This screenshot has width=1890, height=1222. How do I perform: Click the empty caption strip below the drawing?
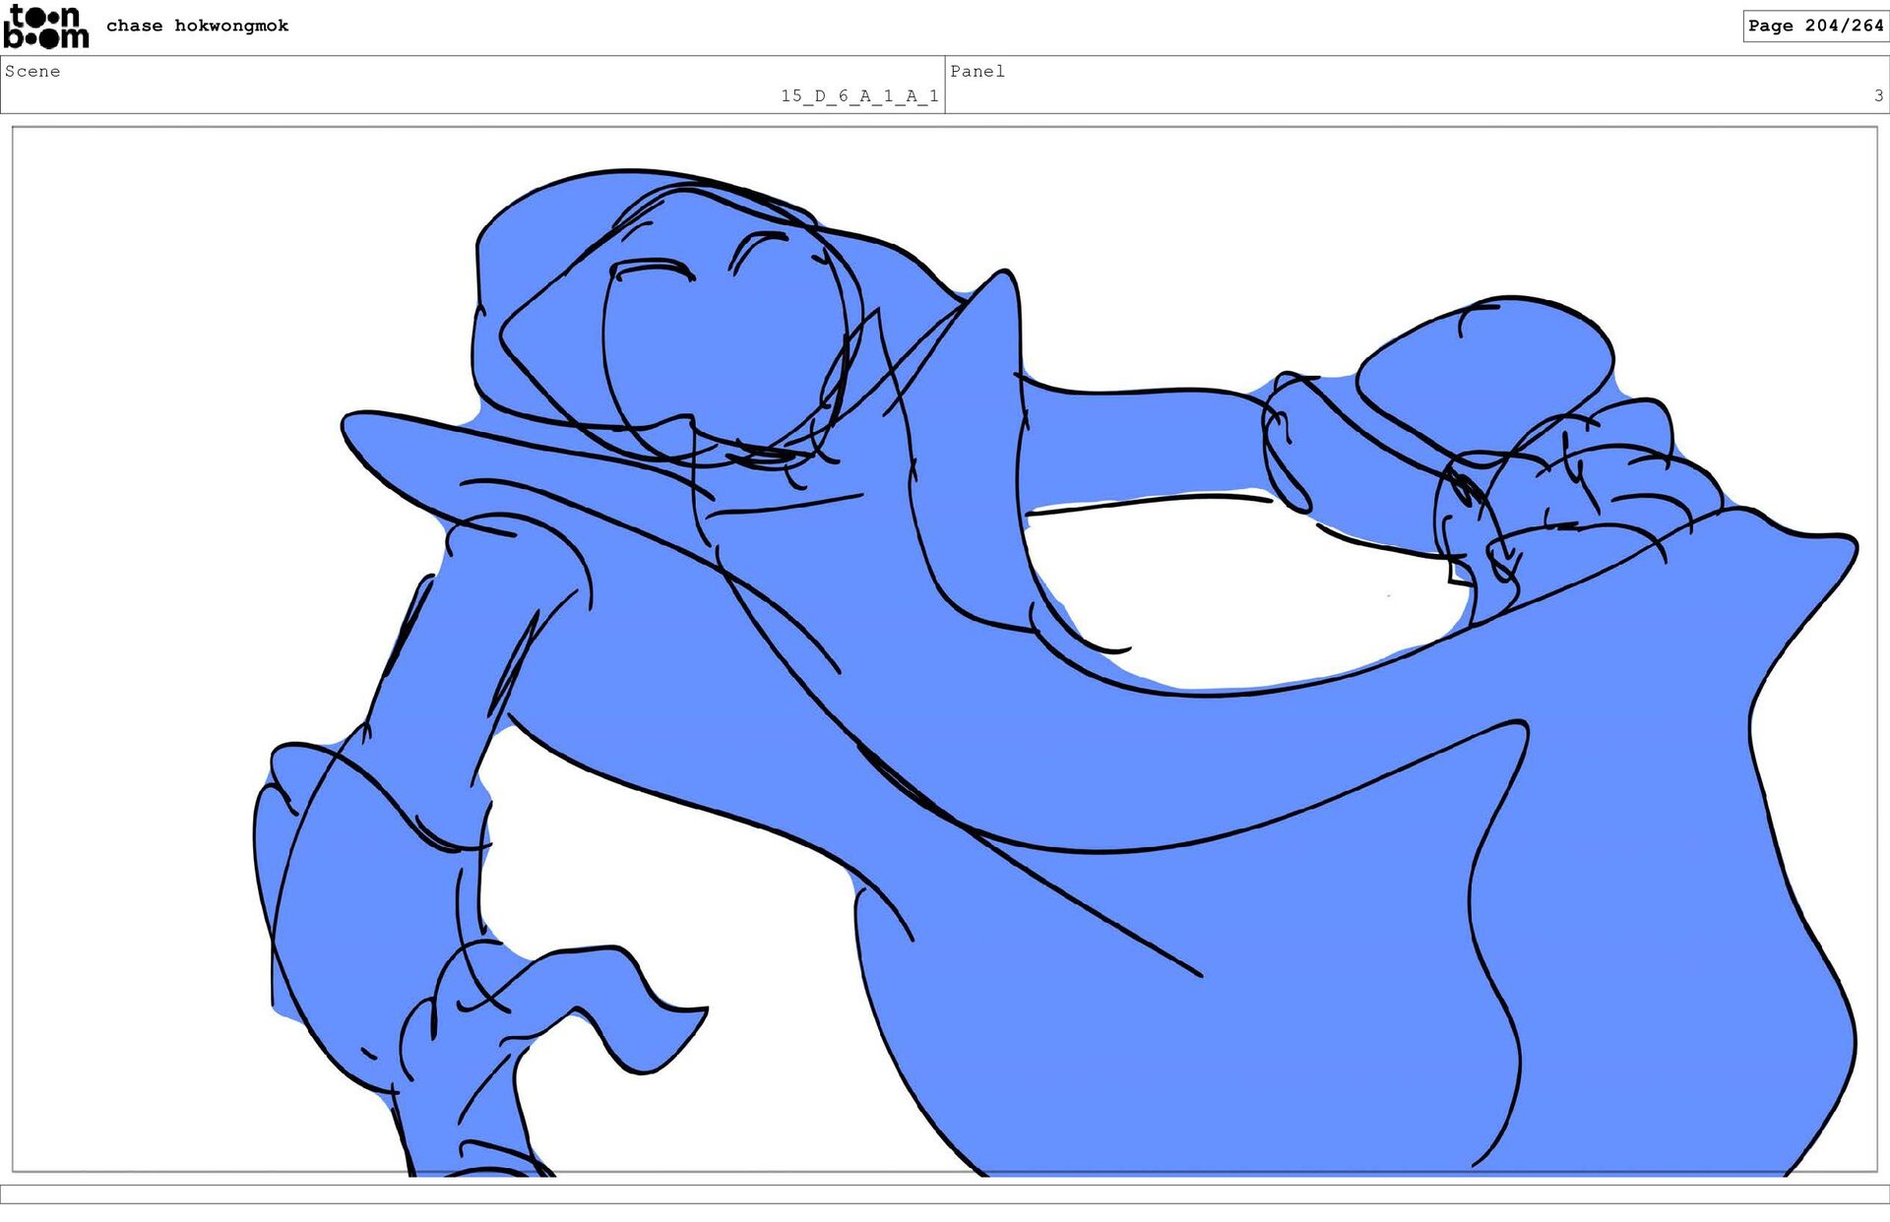945,1193
